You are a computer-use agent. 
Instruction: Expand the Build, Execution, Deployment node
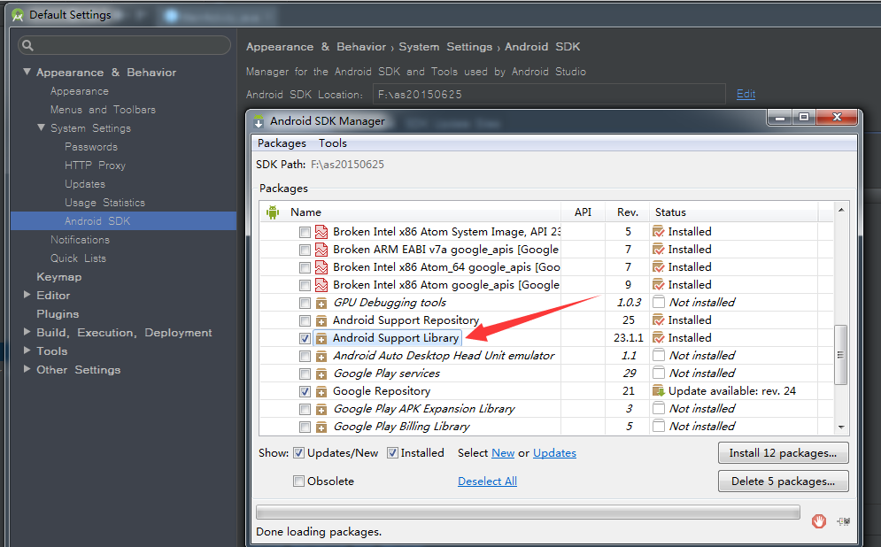pos(27,332)
